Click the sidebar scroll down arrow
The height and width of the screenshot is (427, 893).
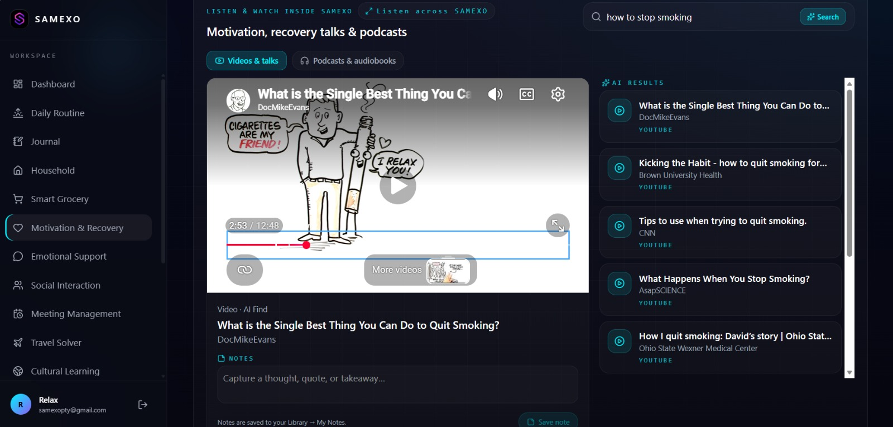[163, 376]
